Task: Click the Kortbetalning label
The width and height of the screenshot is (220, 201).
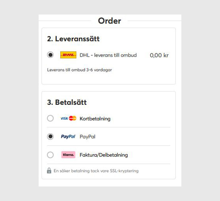Action: coord(95,119)
